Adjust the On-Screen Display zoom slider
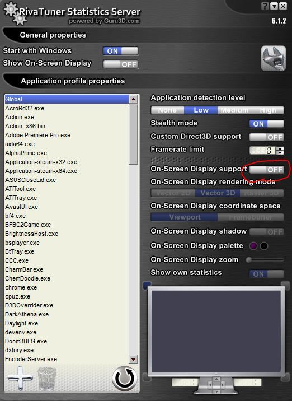The image size is (292, 401). coord(265,260)
